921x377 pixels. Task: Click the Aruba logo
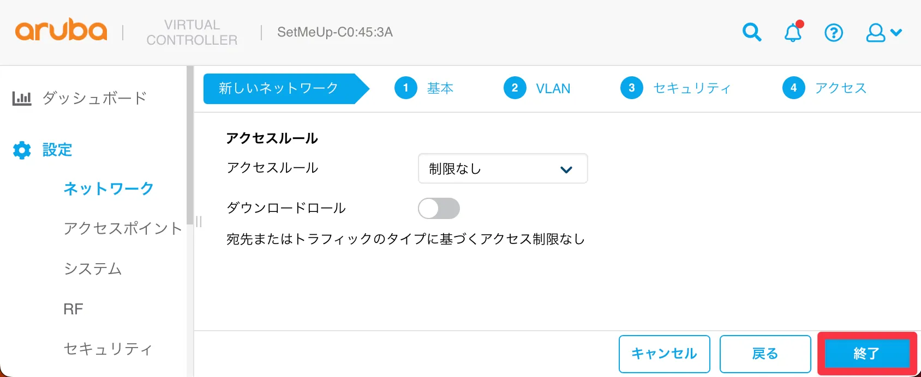61,31
